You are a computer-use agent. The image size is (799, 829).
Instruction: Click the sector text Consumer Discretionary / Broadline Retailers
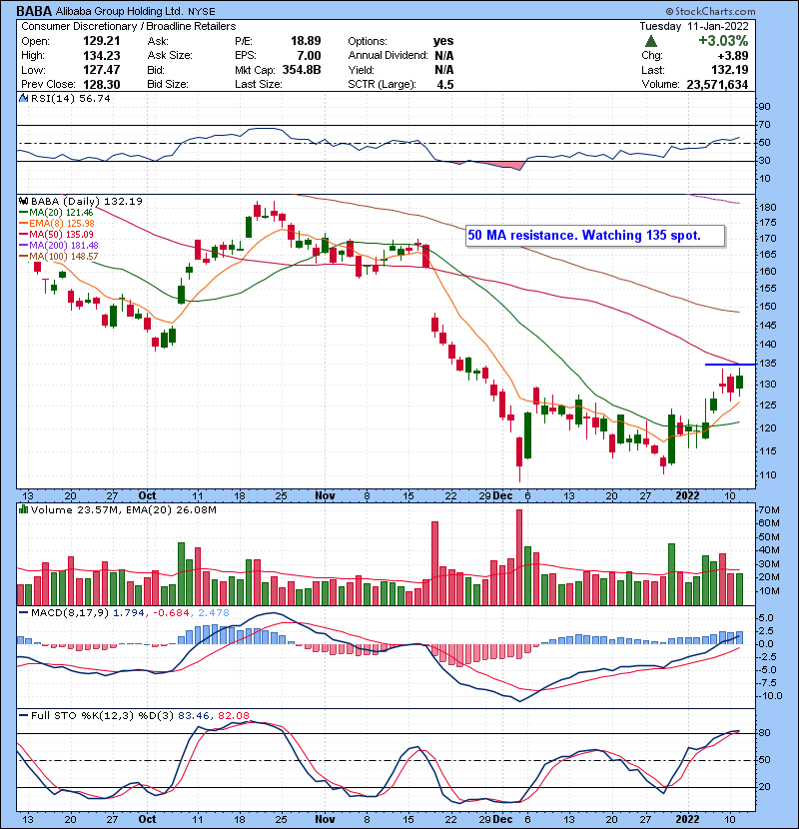pyautogui.click(x=129, y=26)
